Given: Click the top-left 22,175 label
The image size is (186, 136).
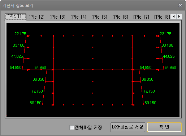Looking at the screenshot, I should coord(20,34).
